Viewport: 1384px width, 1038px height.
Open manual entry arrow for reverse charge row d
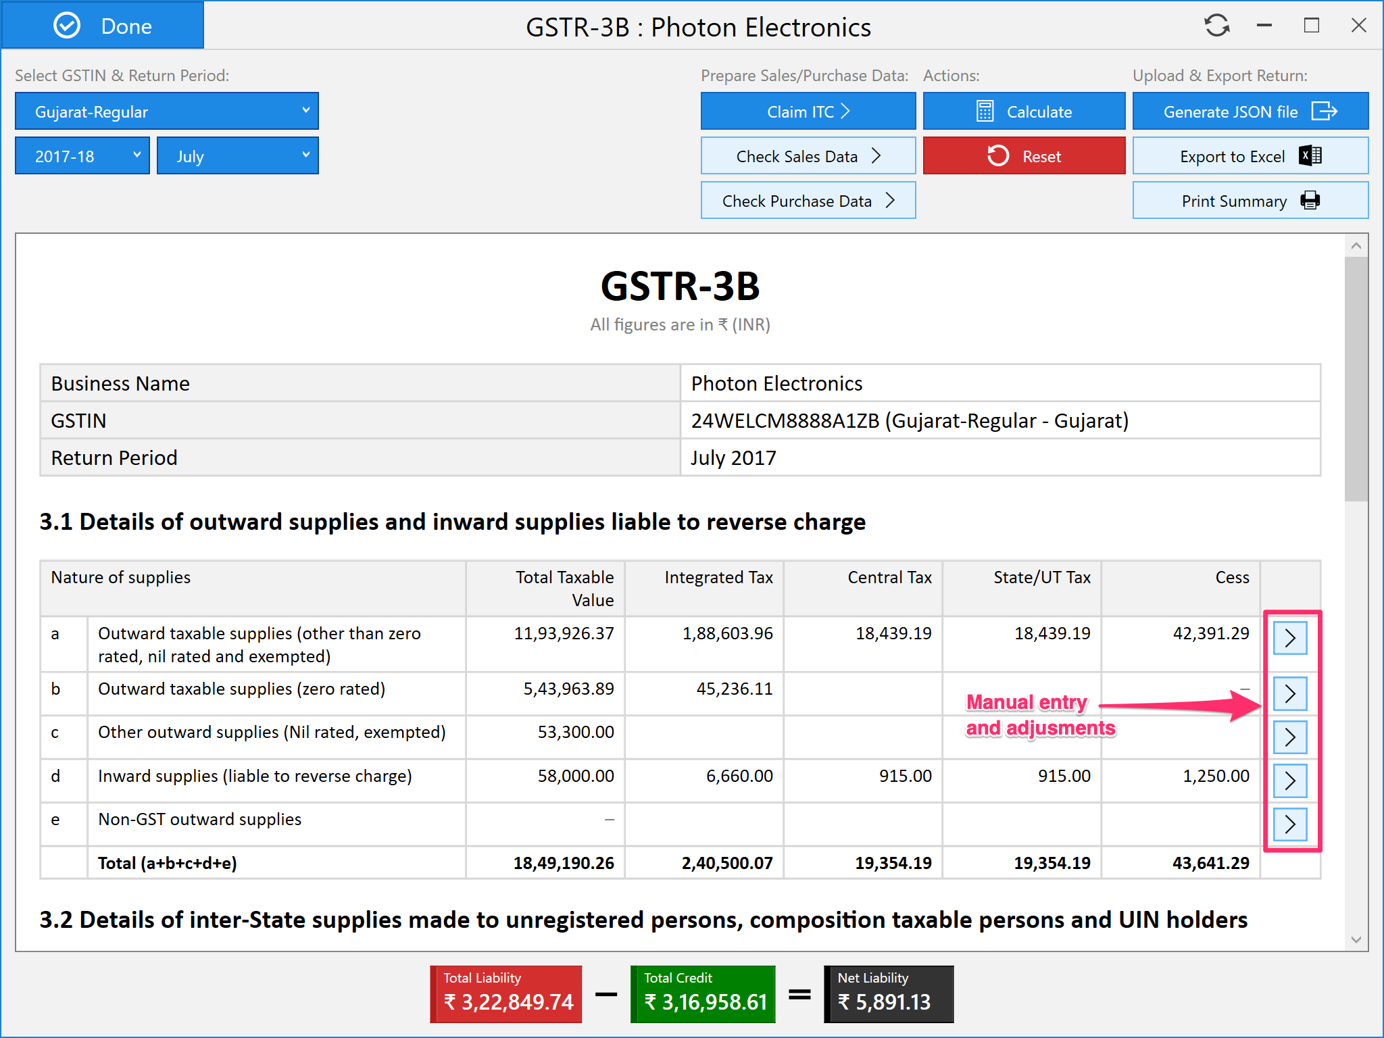tap(1290, 781)
